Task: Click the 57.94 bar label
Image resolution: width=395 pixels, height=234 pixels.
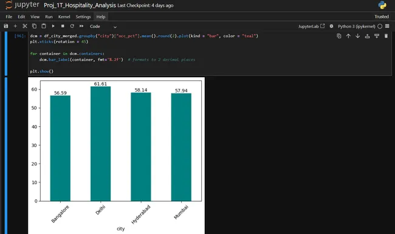Action: click(x=181, y=91)
